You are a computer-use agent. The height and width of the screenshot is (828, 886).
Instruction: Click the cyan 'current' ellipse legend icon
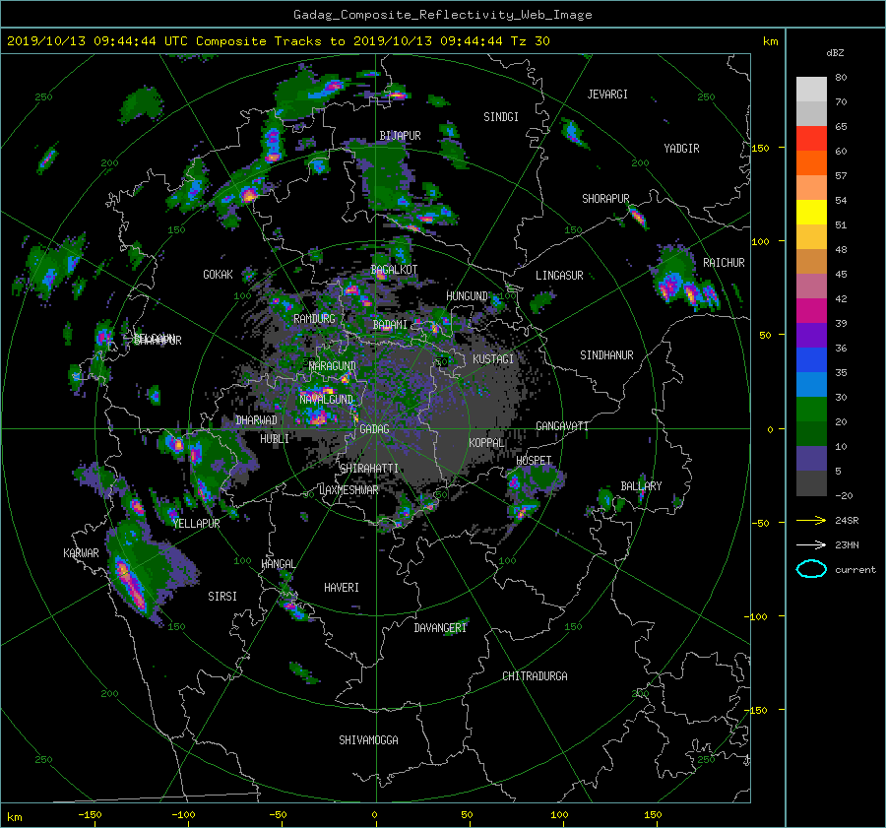point(811,569)
